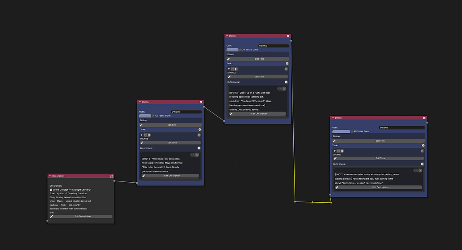Click Edit Text in SHORT2 Dialog node
Screen dimensions: 462x250
coord(258,59)
